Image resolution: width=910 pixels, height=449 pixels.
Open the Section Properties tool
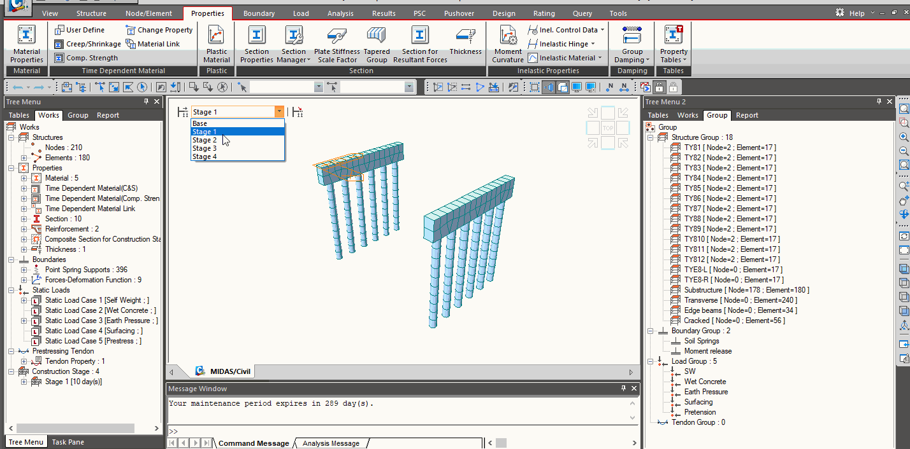257,39
